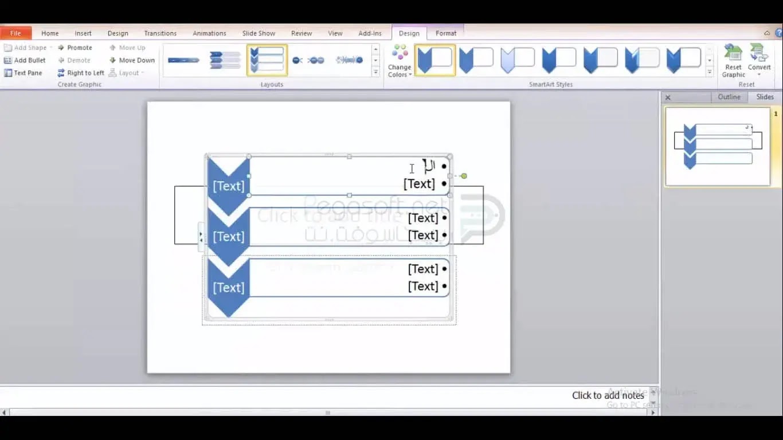Click Reset Graphic button
783x440 pixels.
click(x=733, y=61)
